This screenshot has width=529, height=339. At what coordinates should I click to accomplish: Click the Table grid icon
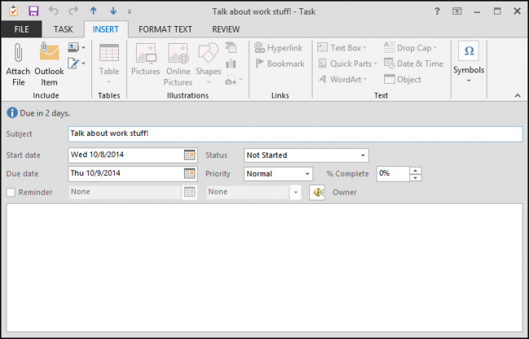(x=109, y=53)
